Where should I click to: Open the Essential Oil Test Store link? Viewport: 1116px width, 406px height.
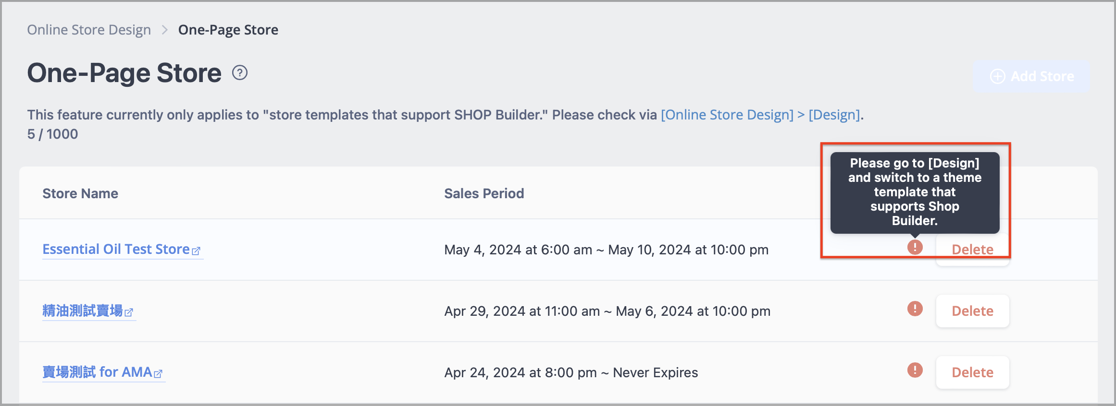pyautogui.click(x=114, y=249)
